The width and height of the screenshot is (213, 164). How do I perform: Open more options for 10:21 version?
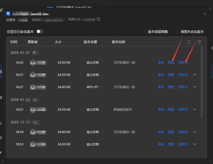(x=195, y=109)
